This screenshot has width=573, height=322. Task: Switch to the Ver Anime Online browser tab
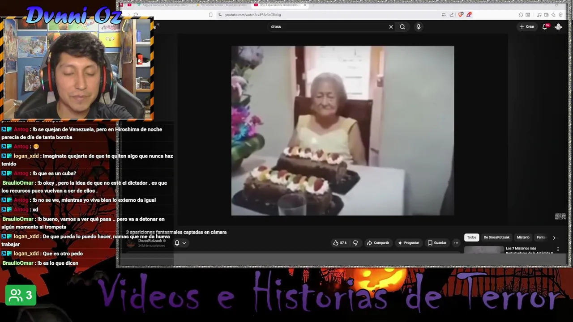(222, 5)
